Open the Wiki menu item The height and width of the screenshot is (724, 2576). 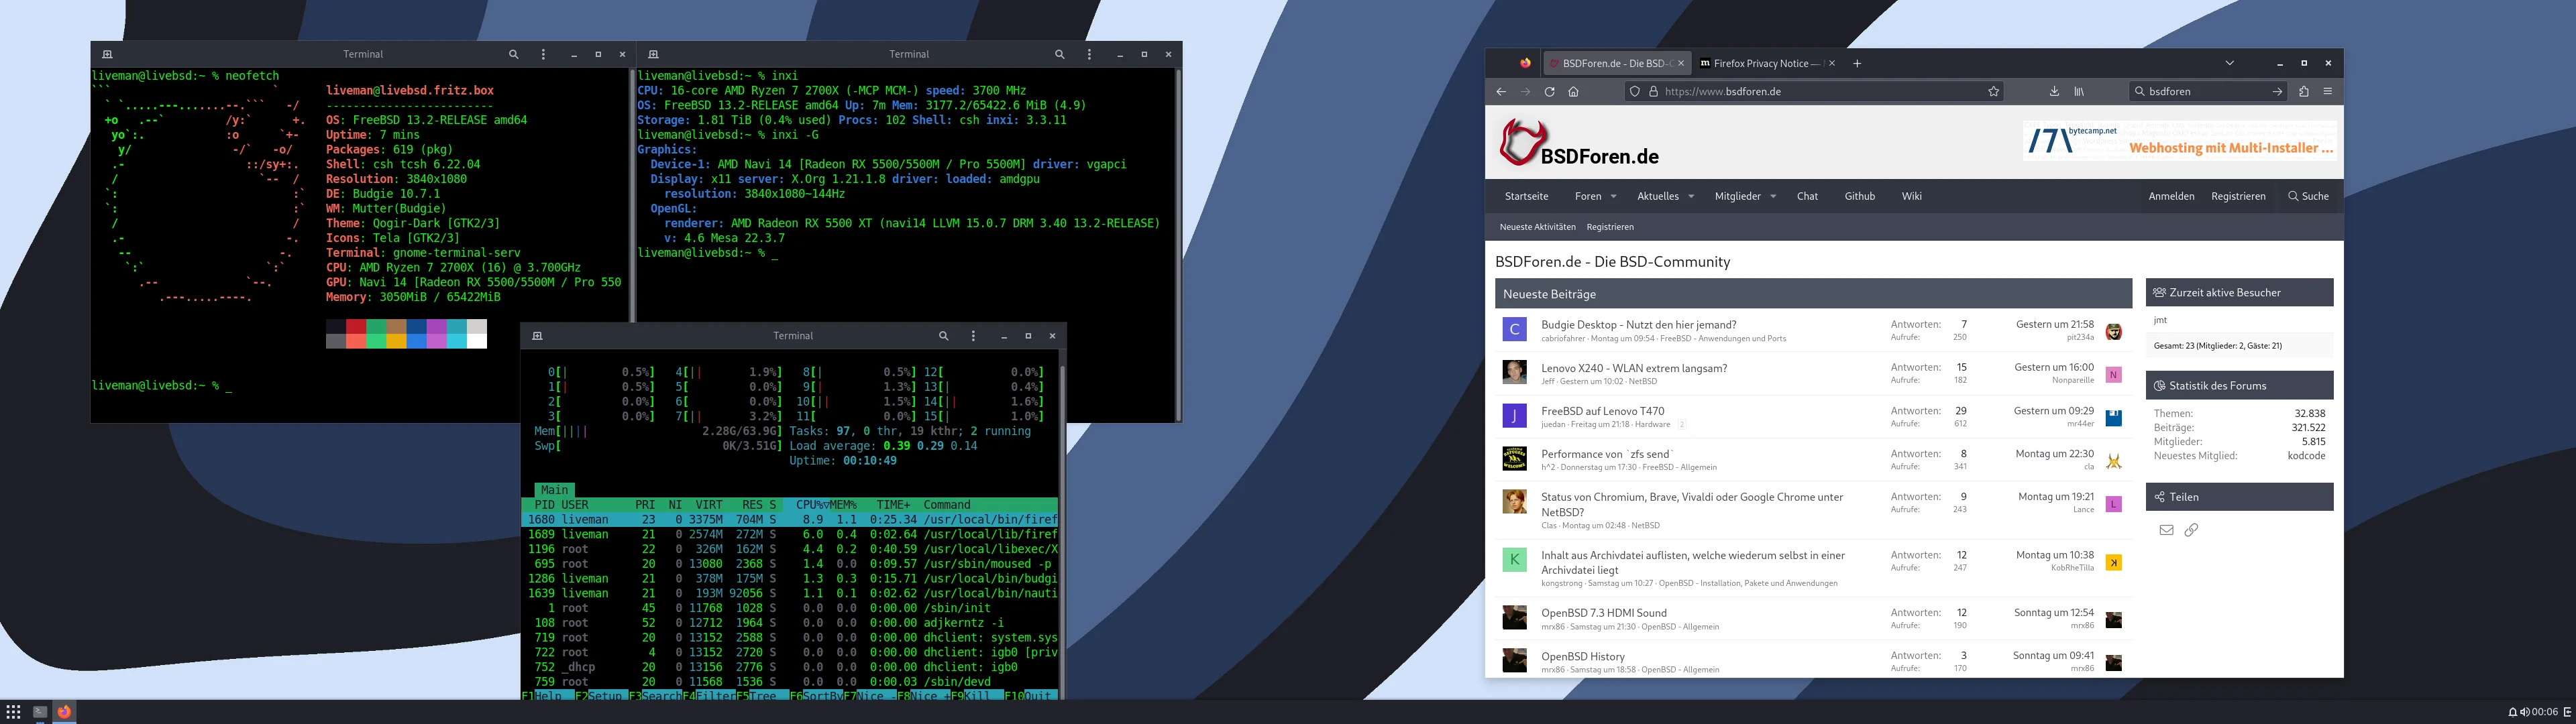point(1912,197)
